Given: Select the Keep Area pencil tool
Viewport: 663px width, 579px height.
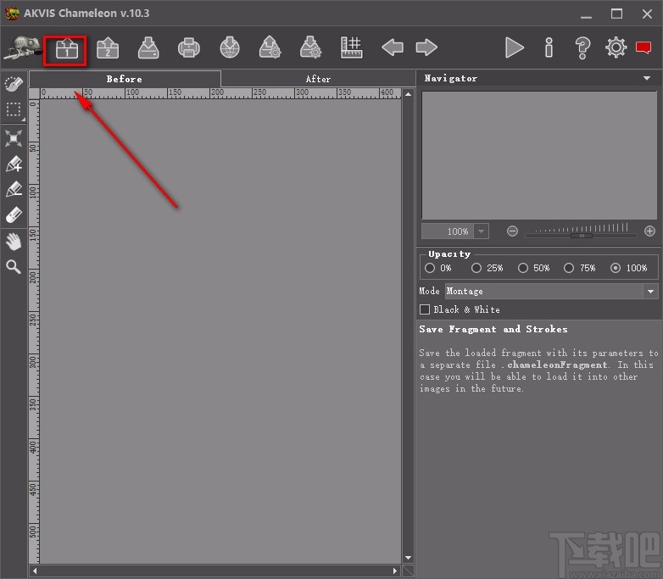Looking at the screenshot, I should [14, 164].
